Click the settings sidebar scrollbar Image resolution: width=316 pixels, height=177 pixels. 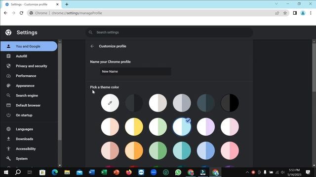click(x=60, y=91)
